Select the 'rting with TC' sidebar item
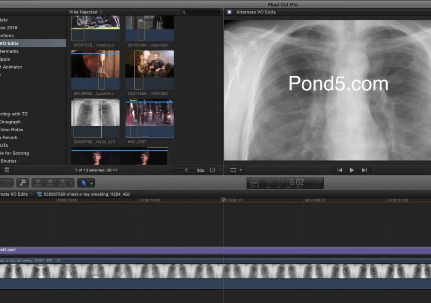Screen dimensions: 431x303 pyautogui.click(x=14, y=114)
